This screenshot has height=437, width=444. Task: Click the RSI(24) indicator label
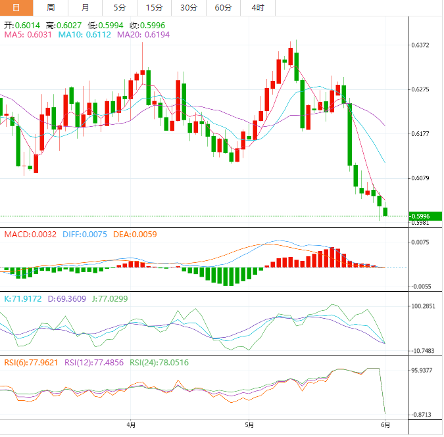point(159,363)
